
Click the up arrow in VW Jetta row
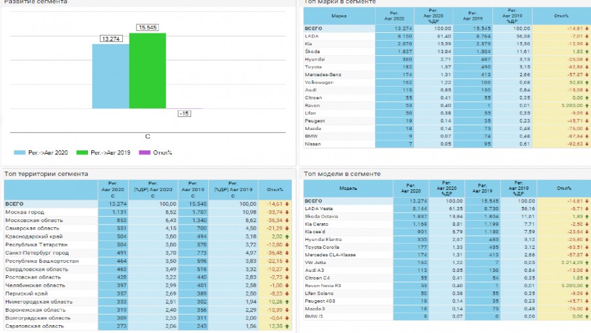[587, 263]
